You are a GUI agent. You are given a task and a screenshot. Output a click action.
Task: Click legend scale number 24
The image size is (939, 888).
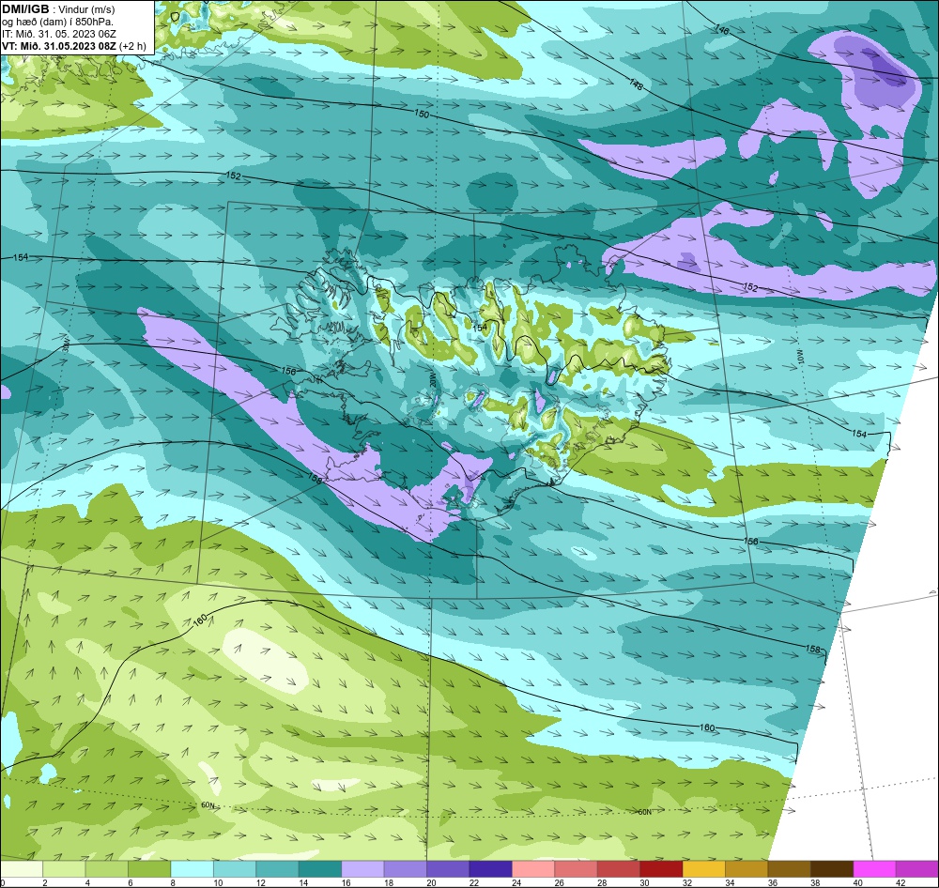tap(516, 882)
